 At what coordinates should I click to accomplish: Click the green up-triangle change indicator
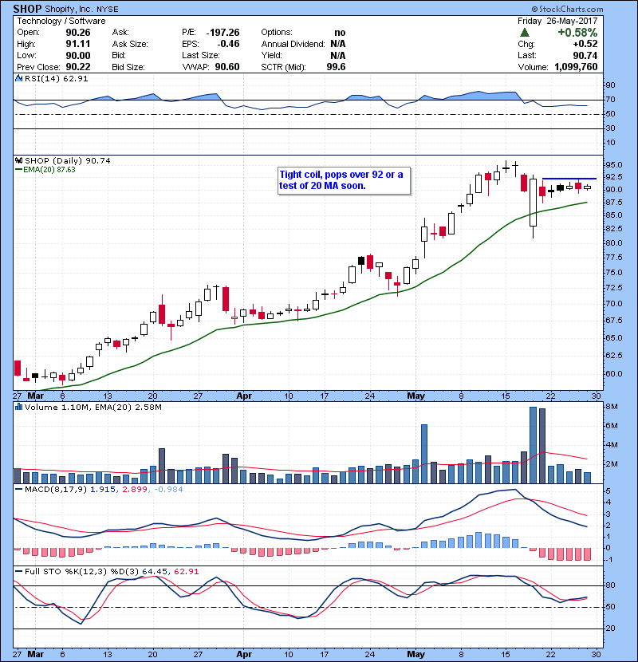524,33
